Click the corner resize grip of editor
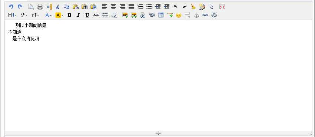This screenshot has width=315, height=137. point(311,134)
